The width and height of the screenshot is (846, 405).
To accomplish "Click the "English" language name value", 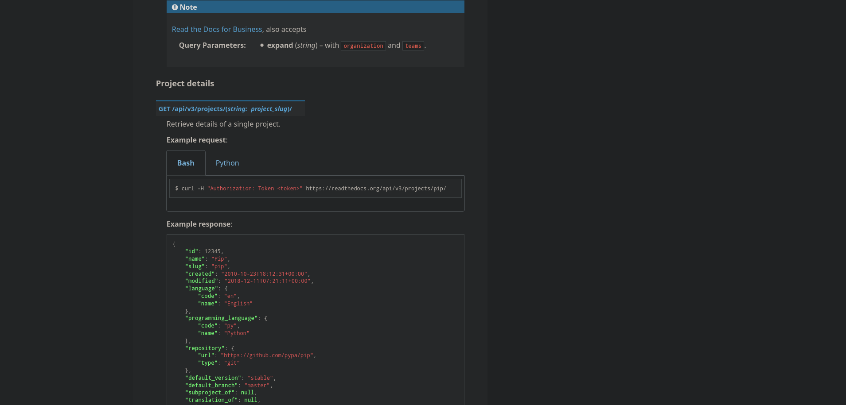I will point(238,304).
